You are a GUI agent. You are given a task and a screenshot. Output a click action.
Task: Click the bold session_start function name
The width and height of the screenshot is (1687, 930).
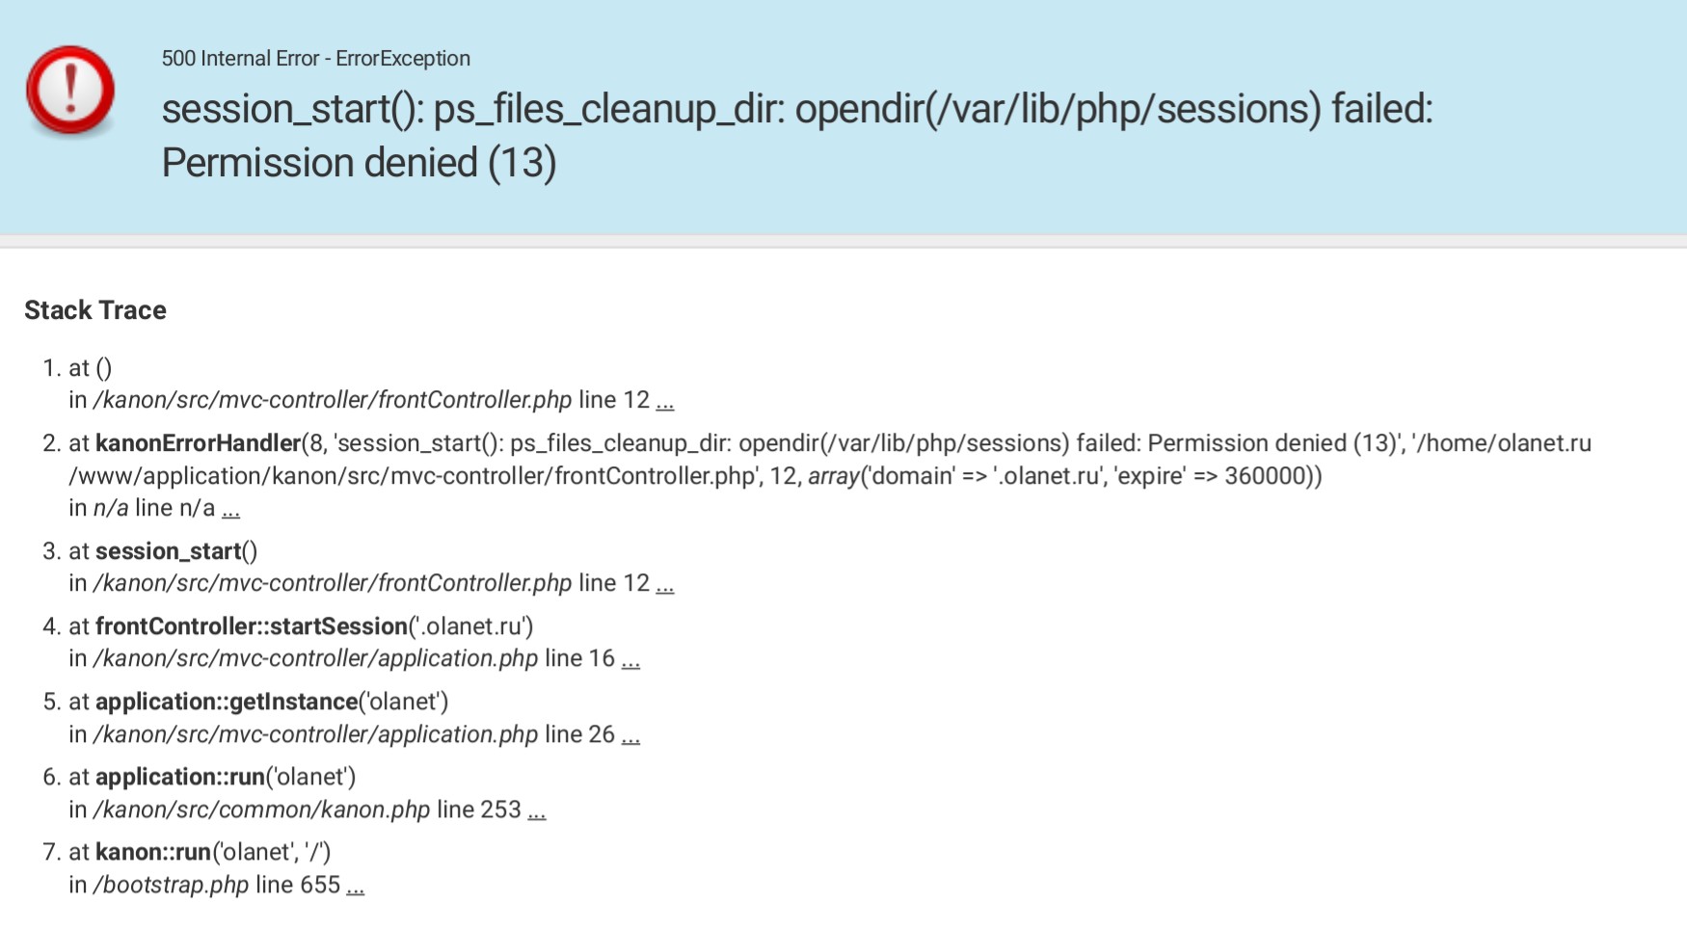click(x=168, y=551)
